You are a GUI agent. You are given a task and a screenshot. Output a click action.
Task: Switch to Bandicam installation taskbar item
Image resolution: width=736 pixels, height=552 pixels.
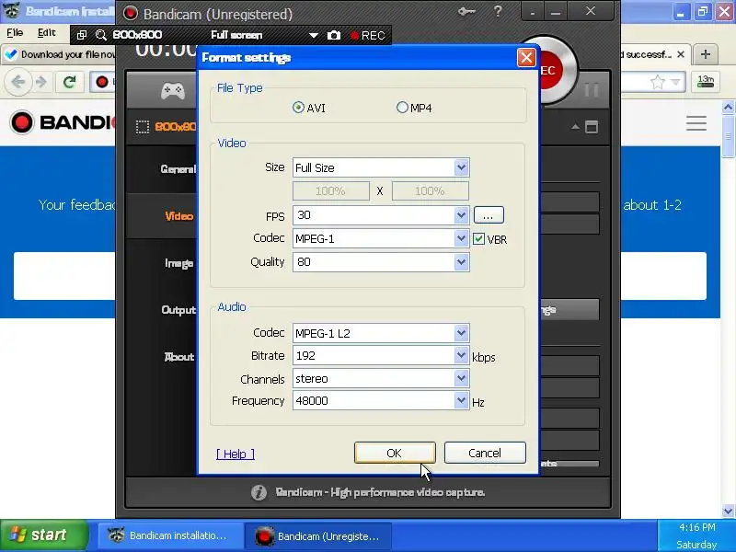pos(170,535)
